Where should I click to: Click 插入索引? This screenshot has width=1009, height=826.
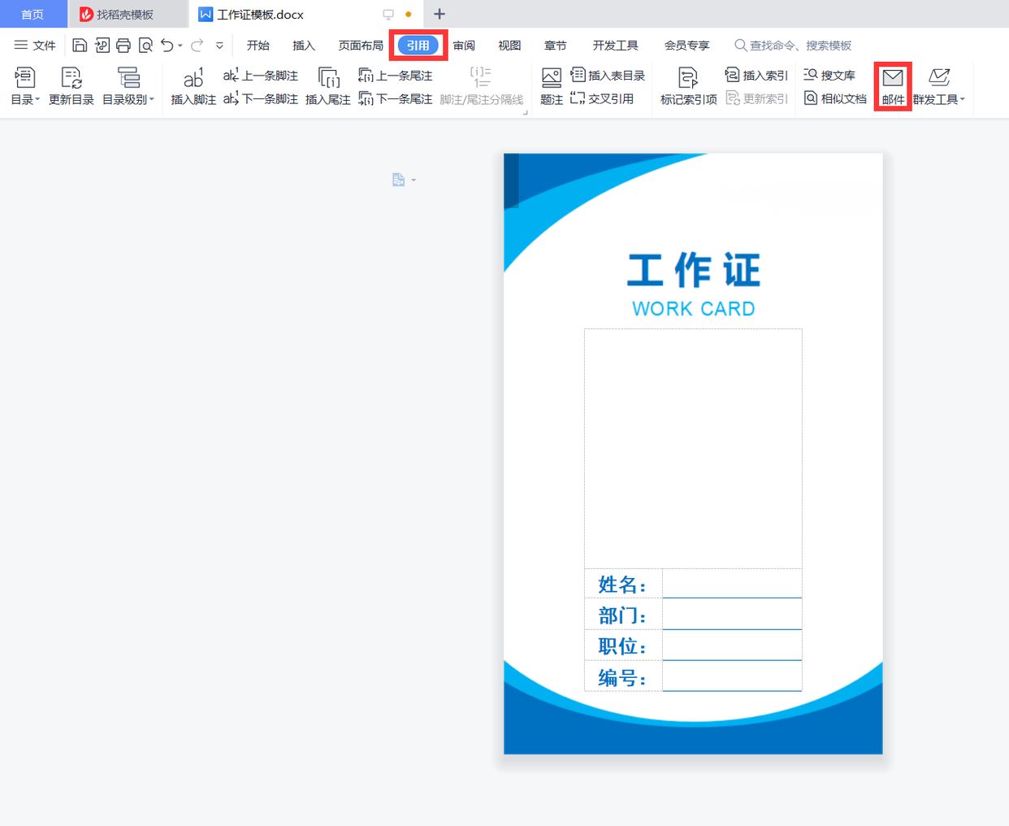(x=756, y=76)
